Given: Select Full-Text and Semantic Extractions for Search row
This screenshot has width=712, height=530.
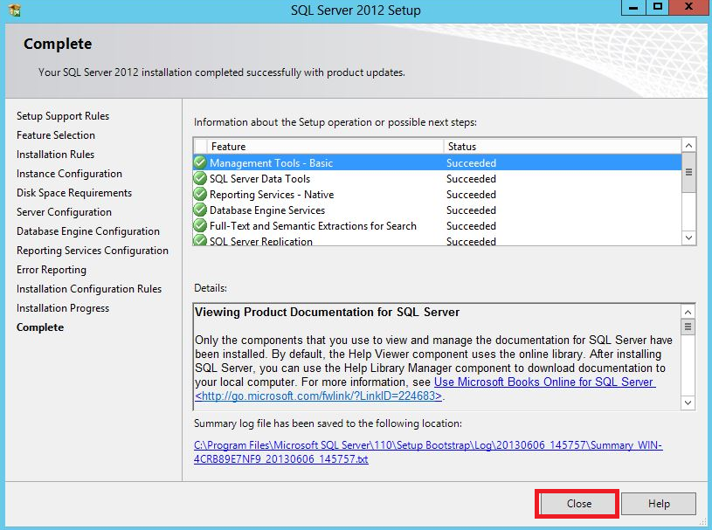Looking at the screenshot, I should point(438,225).
